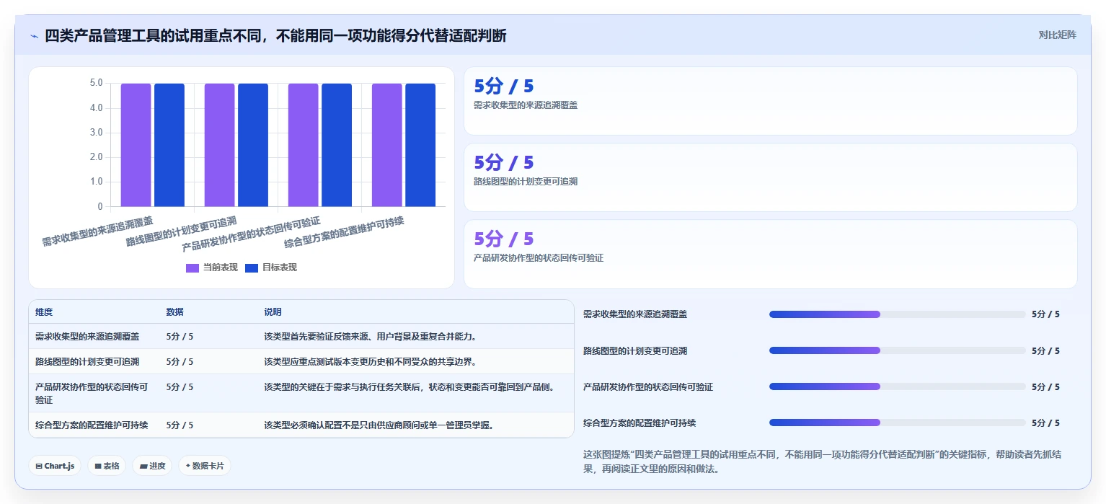
Task: Click the lightning icon beside the card title
Action: (34, 35)
